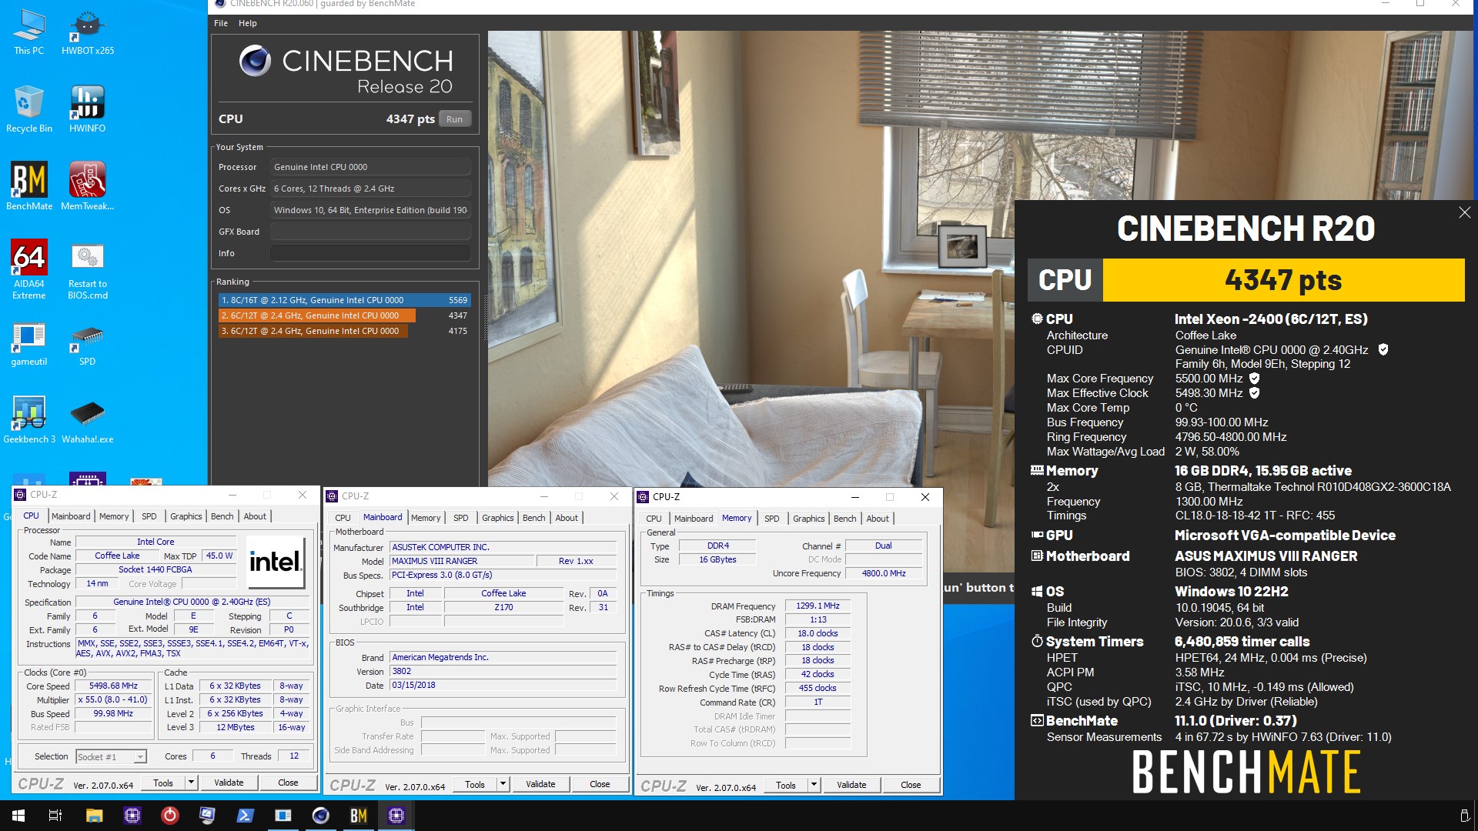Viewport: 1478px width, 831px height.
Task: Open MemTweak desktop shortcut
Action: (x=88, y=186)
